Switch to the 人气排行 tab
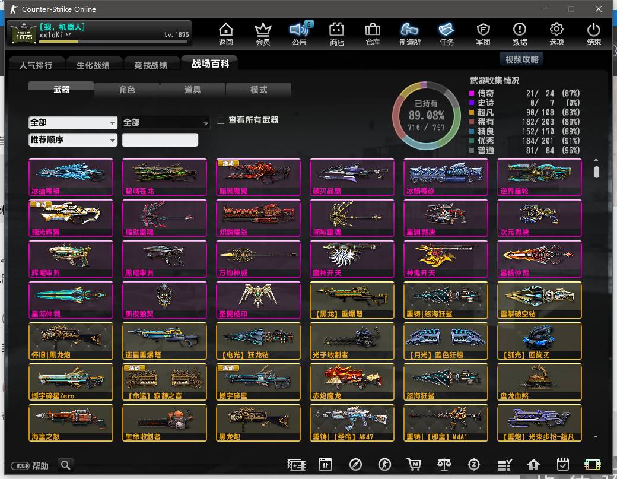The image size is (617, 479). [36, 65]
